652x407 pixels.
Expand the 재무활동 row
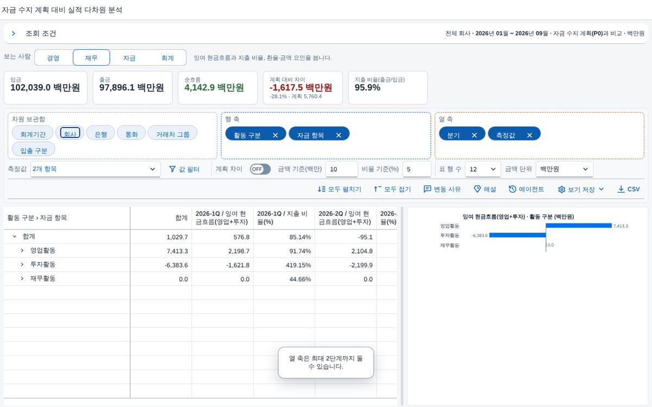click(22, 279)
